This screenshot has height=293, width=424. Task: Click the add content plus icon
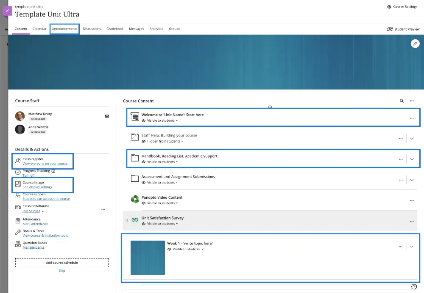270,107
